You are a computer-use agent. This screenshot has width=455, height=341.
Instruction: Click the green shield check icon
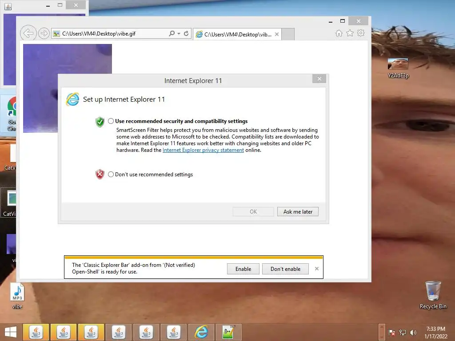click(100, 122)
